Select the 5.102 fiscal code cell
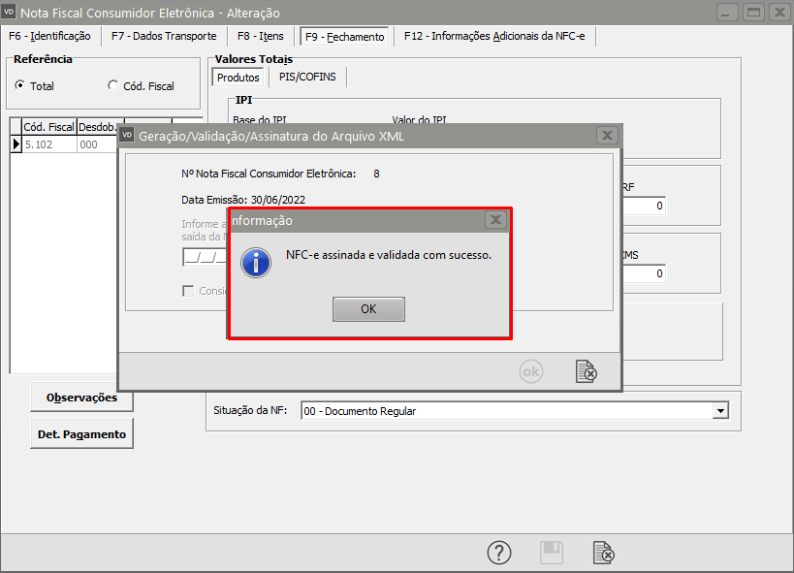The height and width of the screenshot is (573, 794). pyautogui.click(x=49, y=144)
